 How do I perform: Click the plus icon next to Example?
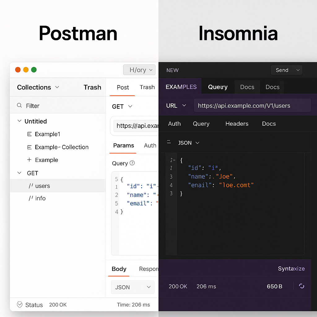29,160
